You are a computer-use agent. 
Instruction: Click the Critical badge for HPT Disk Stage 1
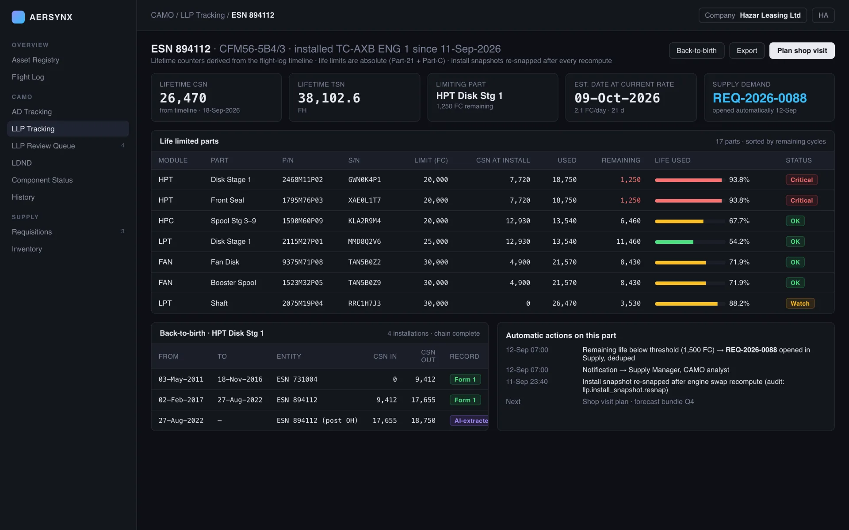pos(801,180)
